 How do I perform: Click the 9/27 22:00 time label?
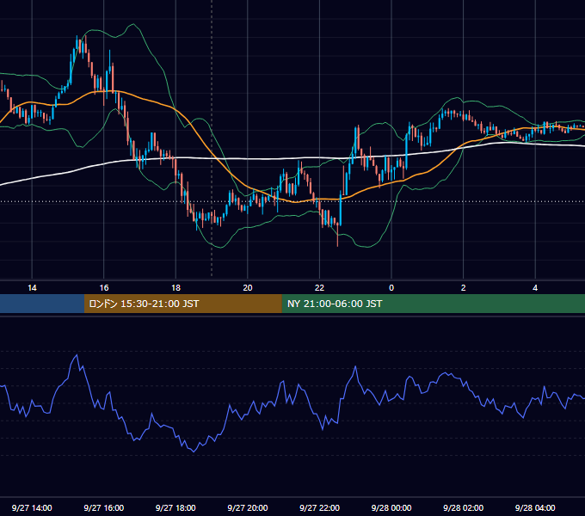[x=320, y=507]
